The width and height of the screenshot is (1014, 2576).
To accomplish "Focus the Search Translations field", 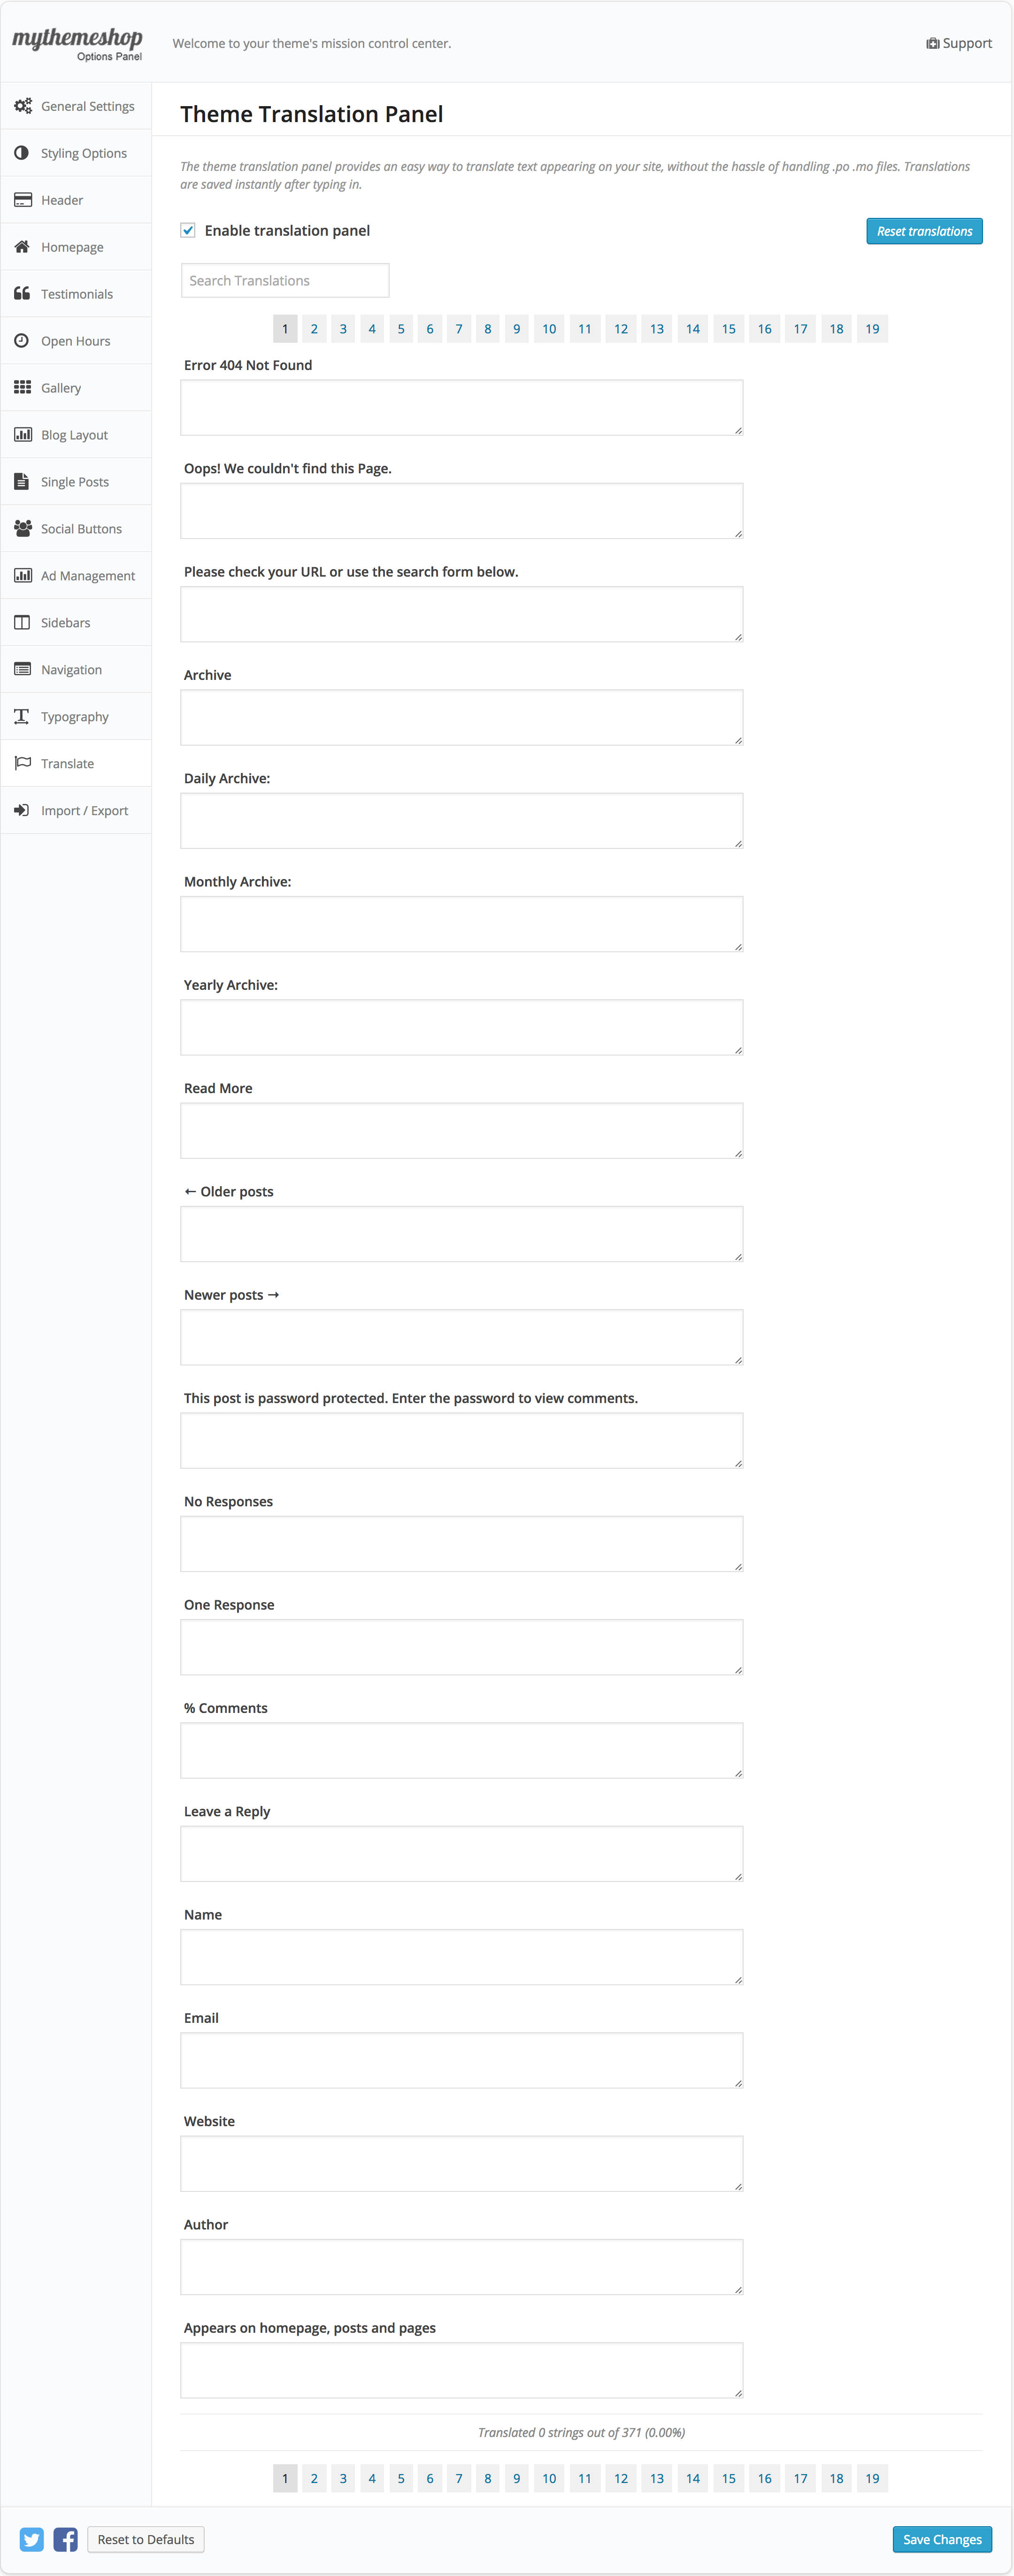I will [x=285, y=281].
